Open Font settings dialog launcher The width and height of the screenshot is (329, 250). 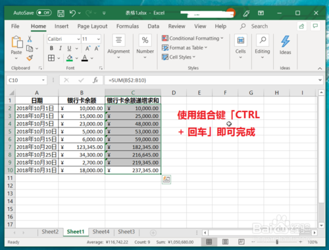101,68
